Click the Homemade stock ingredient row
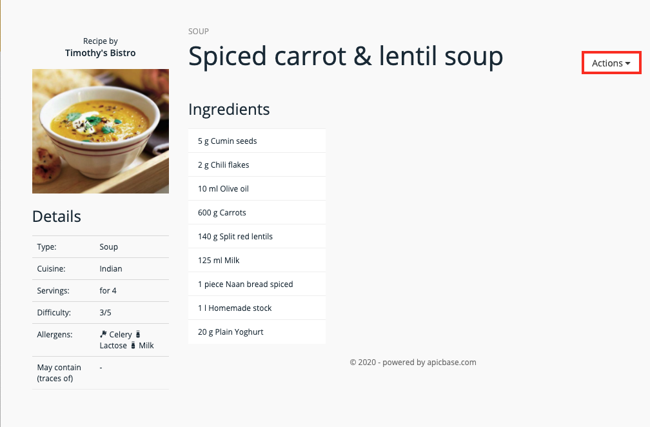The image size is (650, 427). (x=257, y=308)
